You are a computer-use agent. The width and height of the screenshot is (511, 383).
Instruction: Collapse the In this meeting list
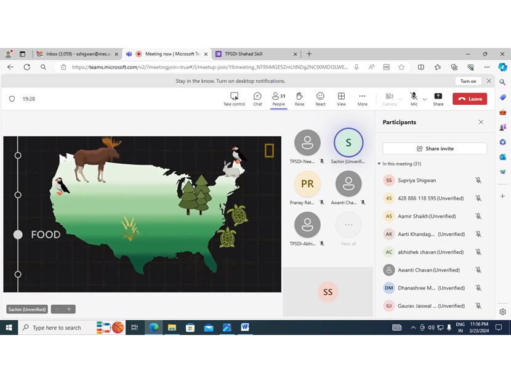click(x=379, y=164)
